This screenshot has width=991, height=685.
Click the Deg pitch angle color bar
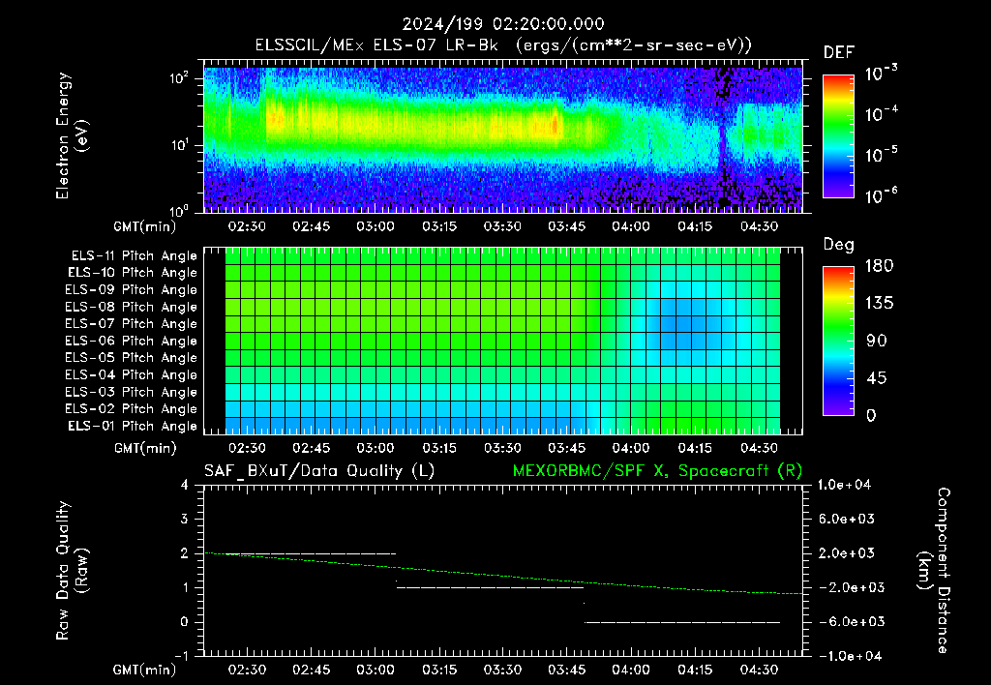(838, 342)
